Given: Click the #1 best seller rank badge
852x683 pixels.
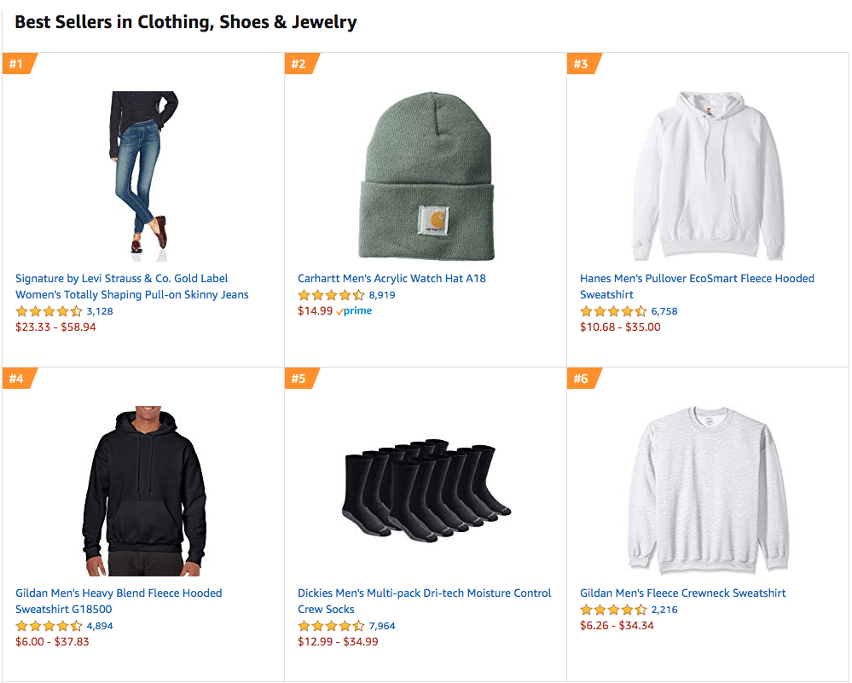Looking at the screenshot, I should coord(15,63).
